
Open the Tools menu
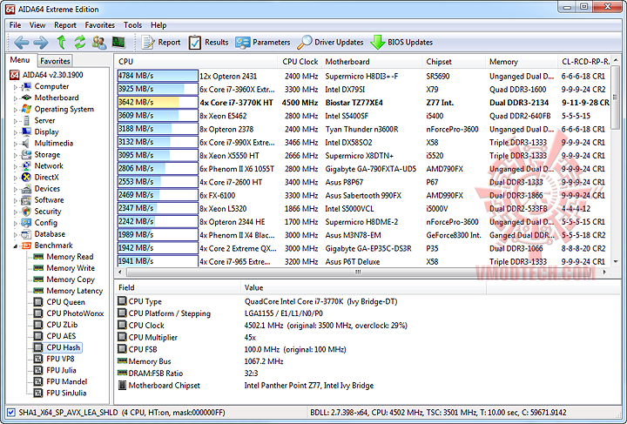pos(132,25)
